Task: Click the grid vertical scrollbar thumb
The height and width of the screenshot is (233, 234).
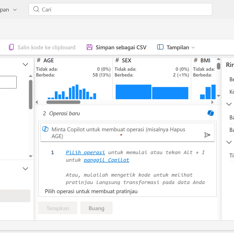Action: pos(218,66)
